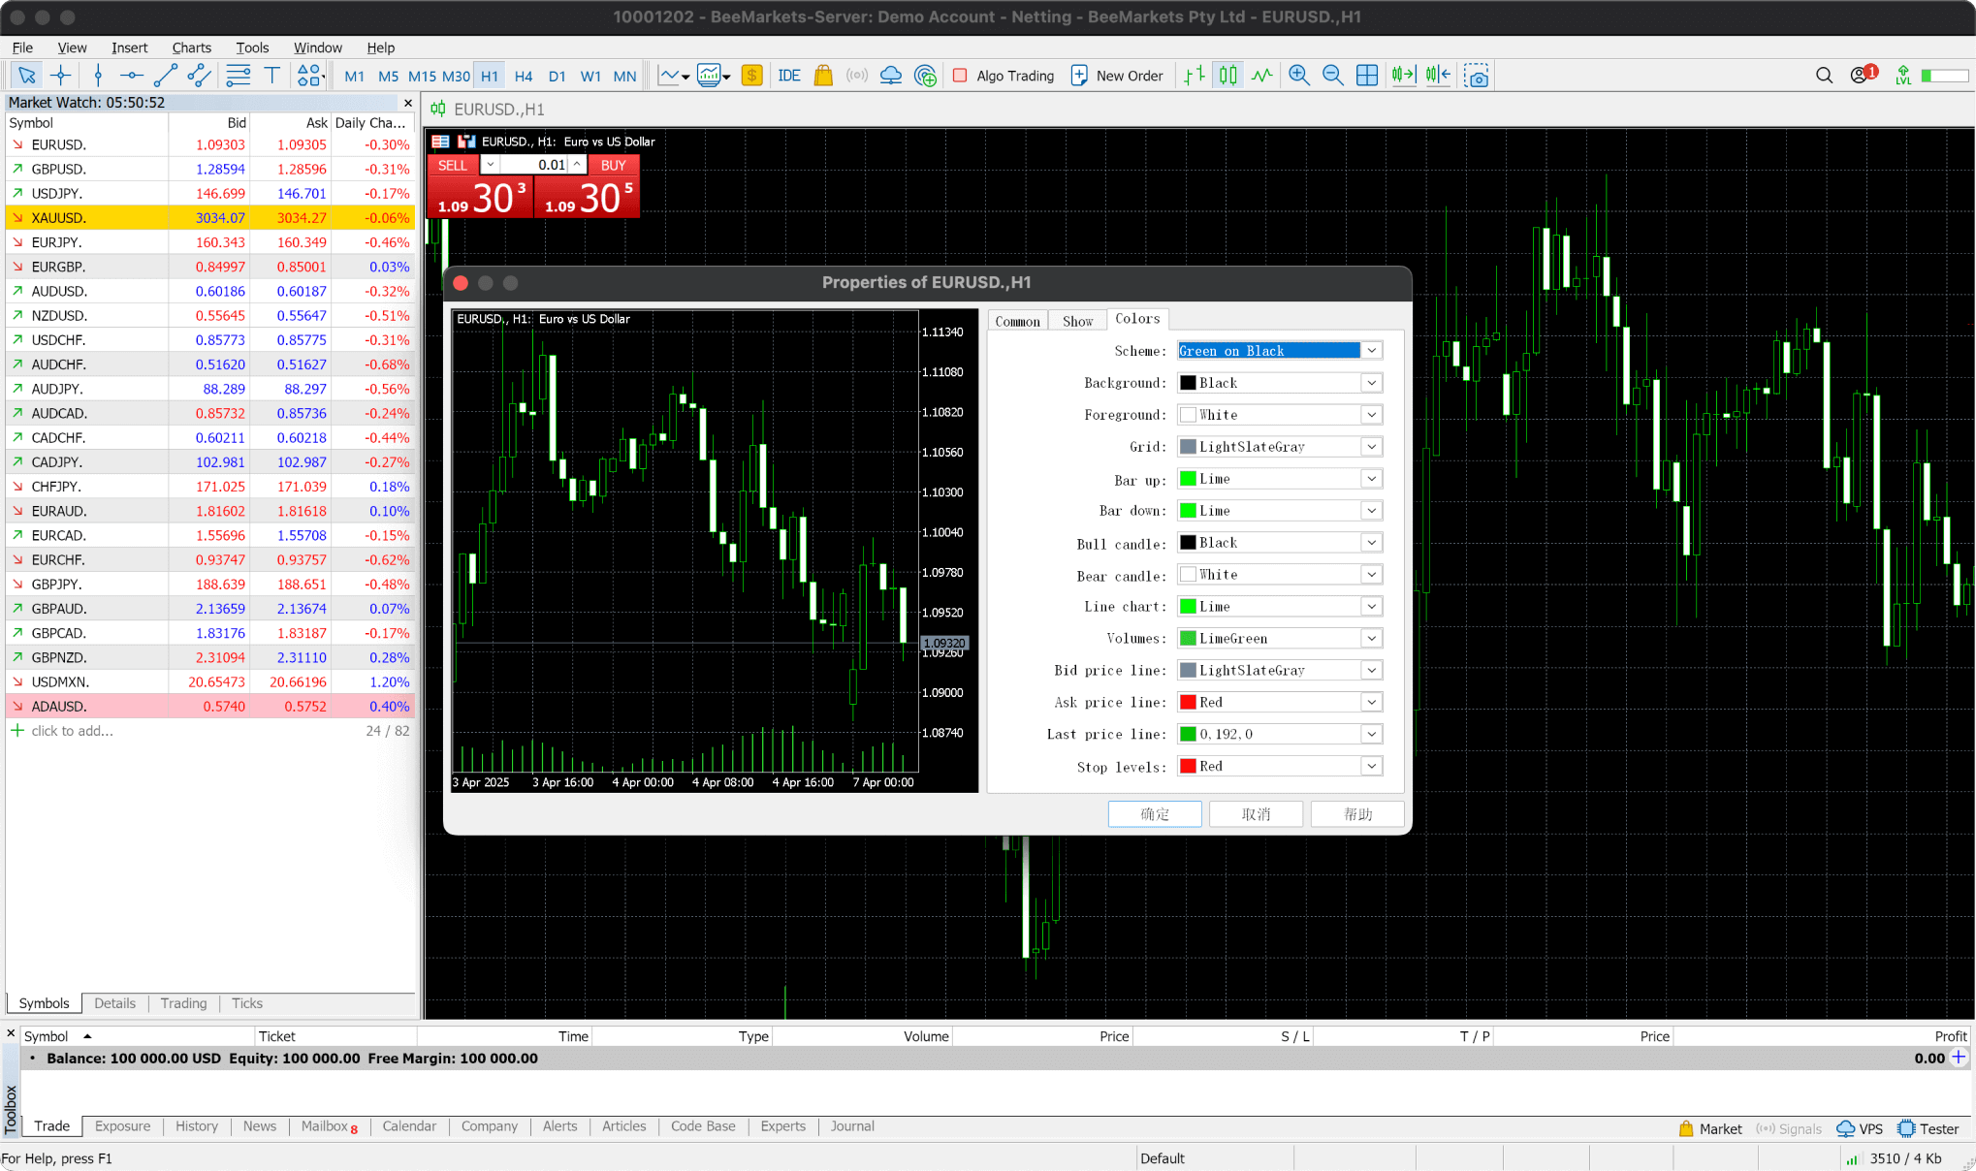Expand the Scheme dropdown
1976x1171 pixels.
pos(1371,351)
